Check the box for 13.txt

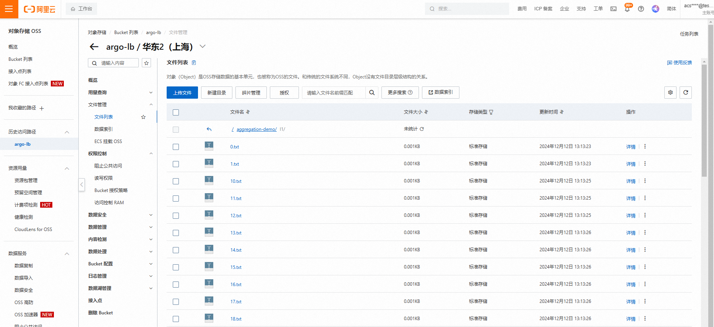pyautogui.click(x=176, y=233)
